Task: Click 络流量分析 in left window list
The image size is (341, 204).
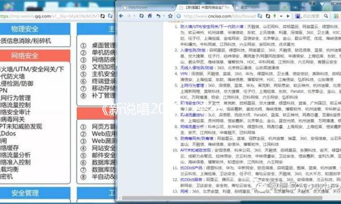Action: (x=15, y=155)
